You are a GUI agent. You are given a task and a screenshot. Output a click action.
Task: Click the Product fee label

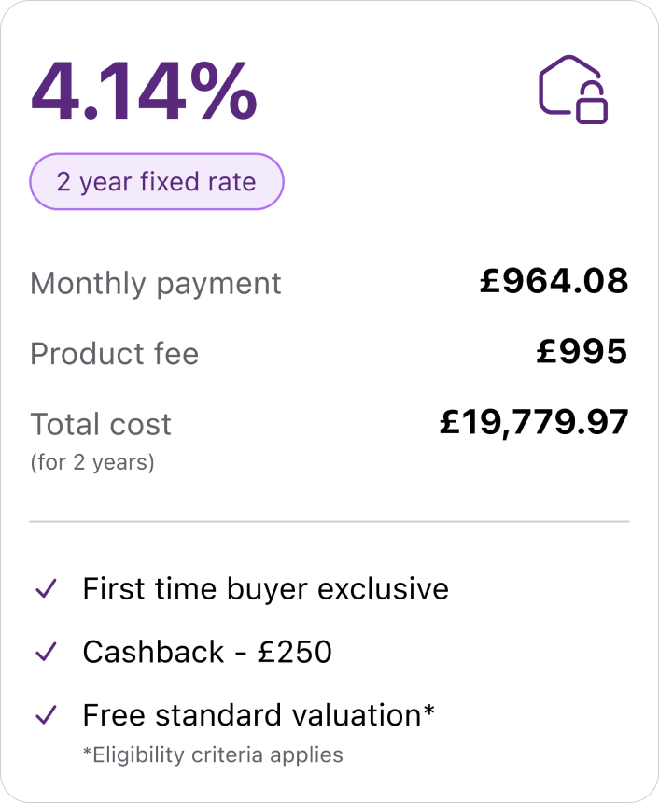(x=114, y=354)
